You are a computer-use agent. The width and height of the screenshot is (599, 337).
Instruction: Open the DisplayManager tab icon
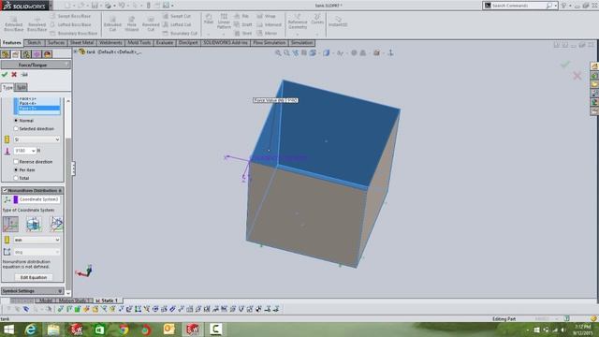pyautogui.click(x=48, y=54)
